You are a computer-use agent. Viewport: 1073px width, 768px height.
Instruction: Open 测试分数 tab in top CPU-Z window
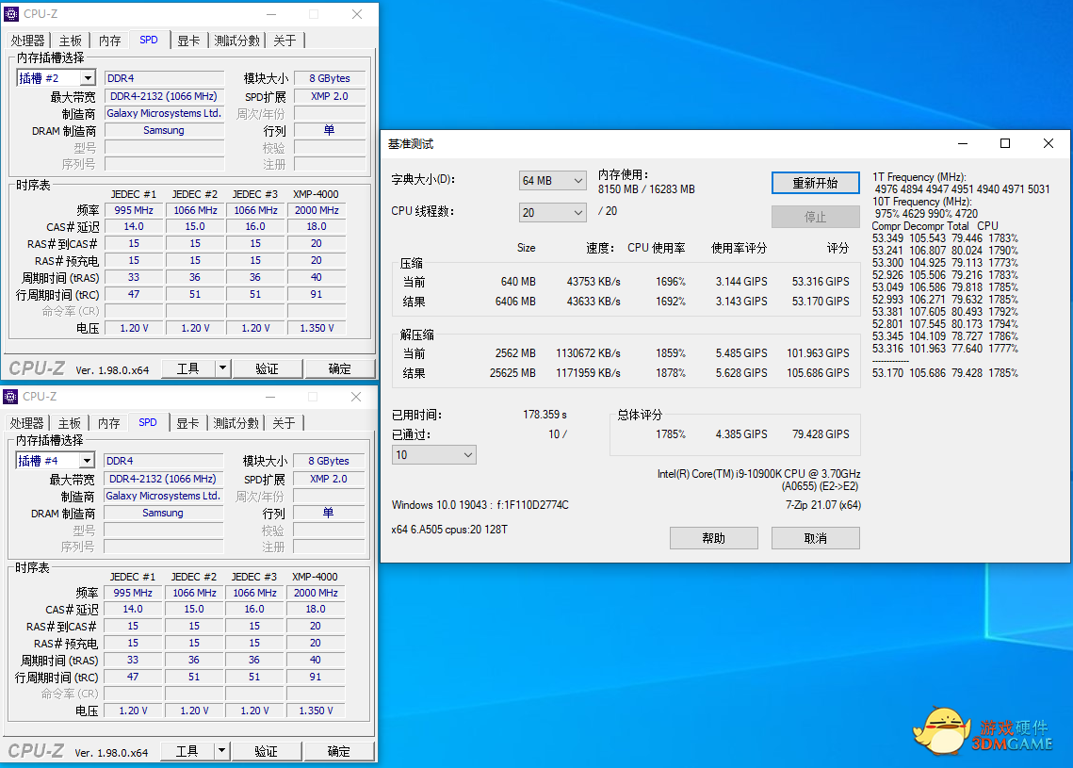237,41
